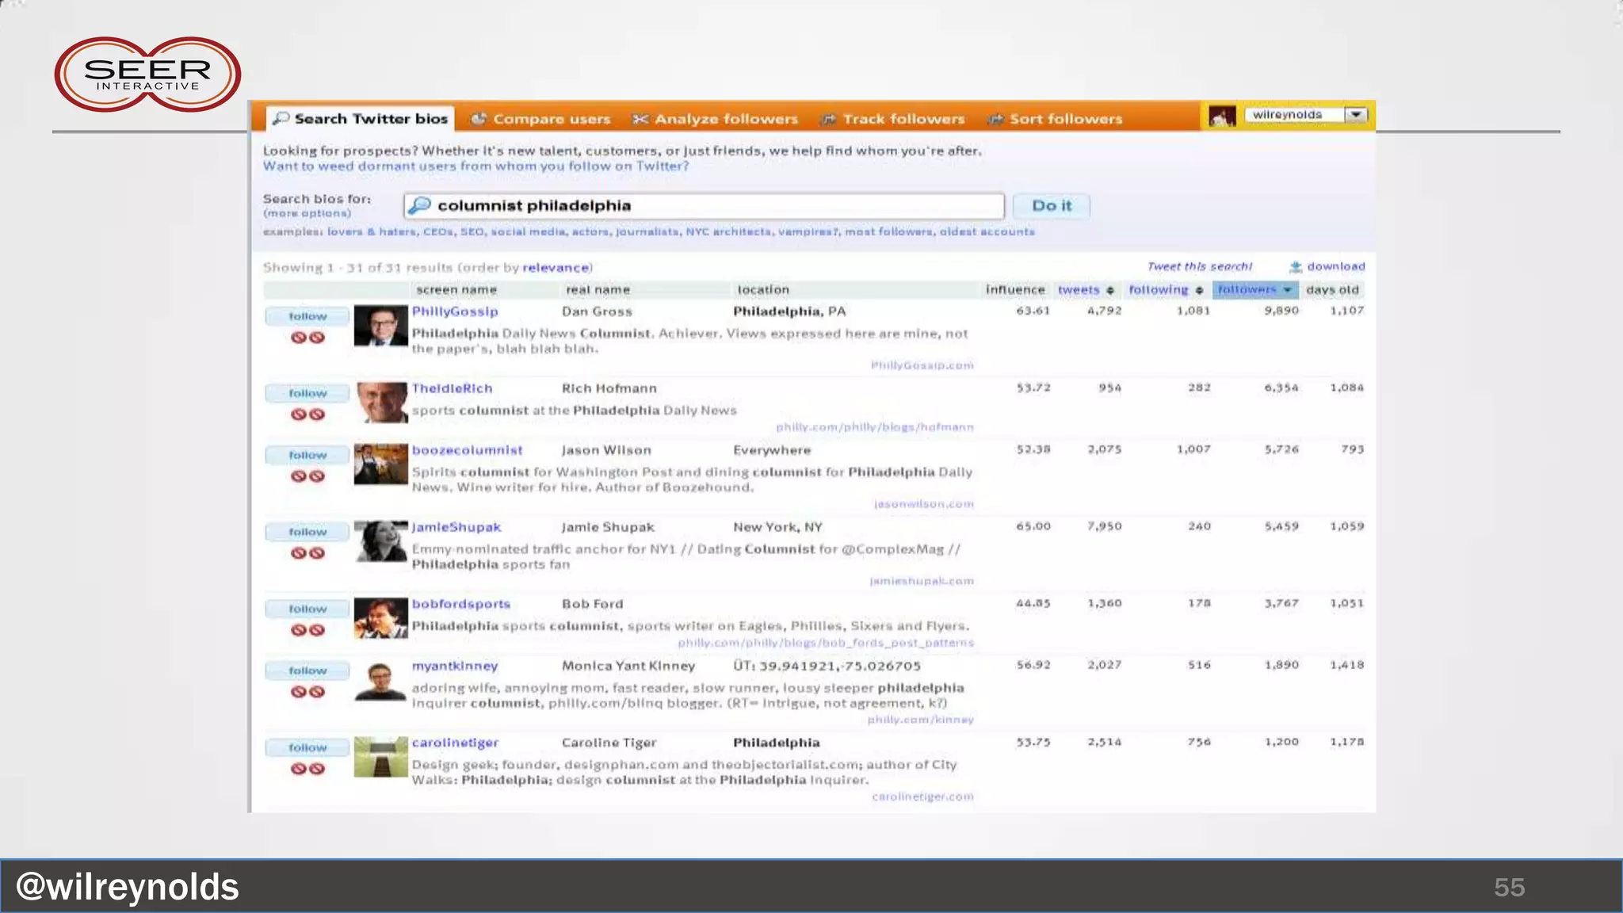
Task: Open the more options link
Action: pyautogui.click(x=307, y=213)
